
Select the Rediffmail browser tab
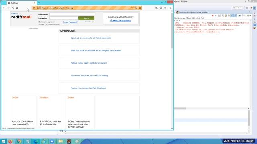pyautogui.click(x=21, y=3)
